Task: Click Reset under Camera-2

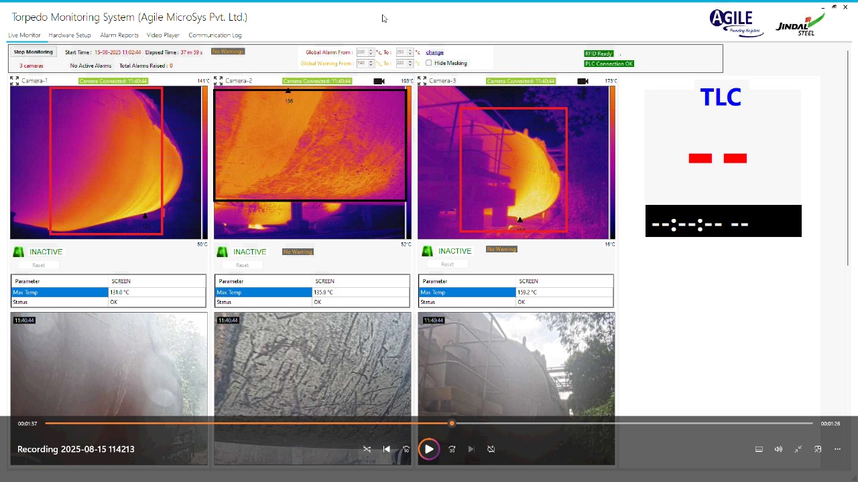Action: coord(242,265)
